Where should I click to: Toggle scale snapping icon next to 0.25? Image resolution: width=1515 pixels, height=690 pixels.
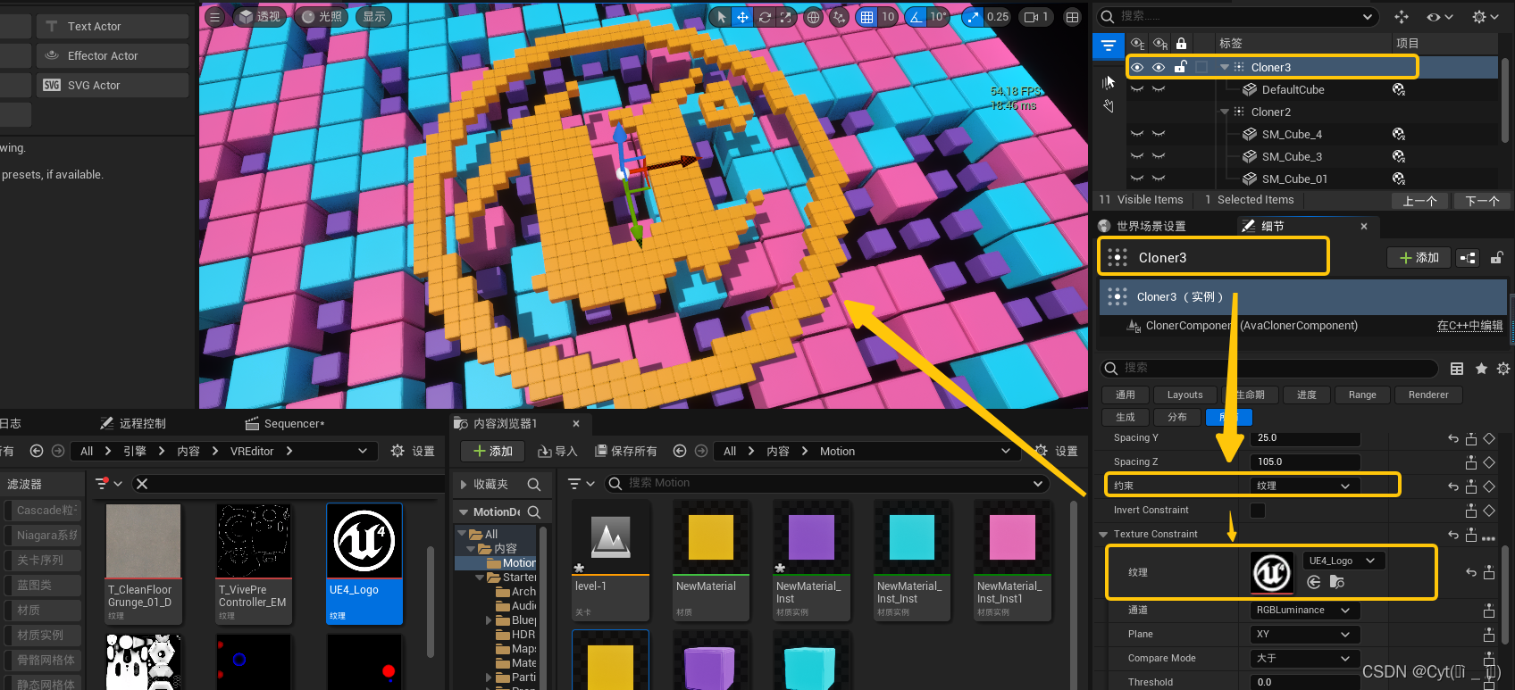point(973,17)
